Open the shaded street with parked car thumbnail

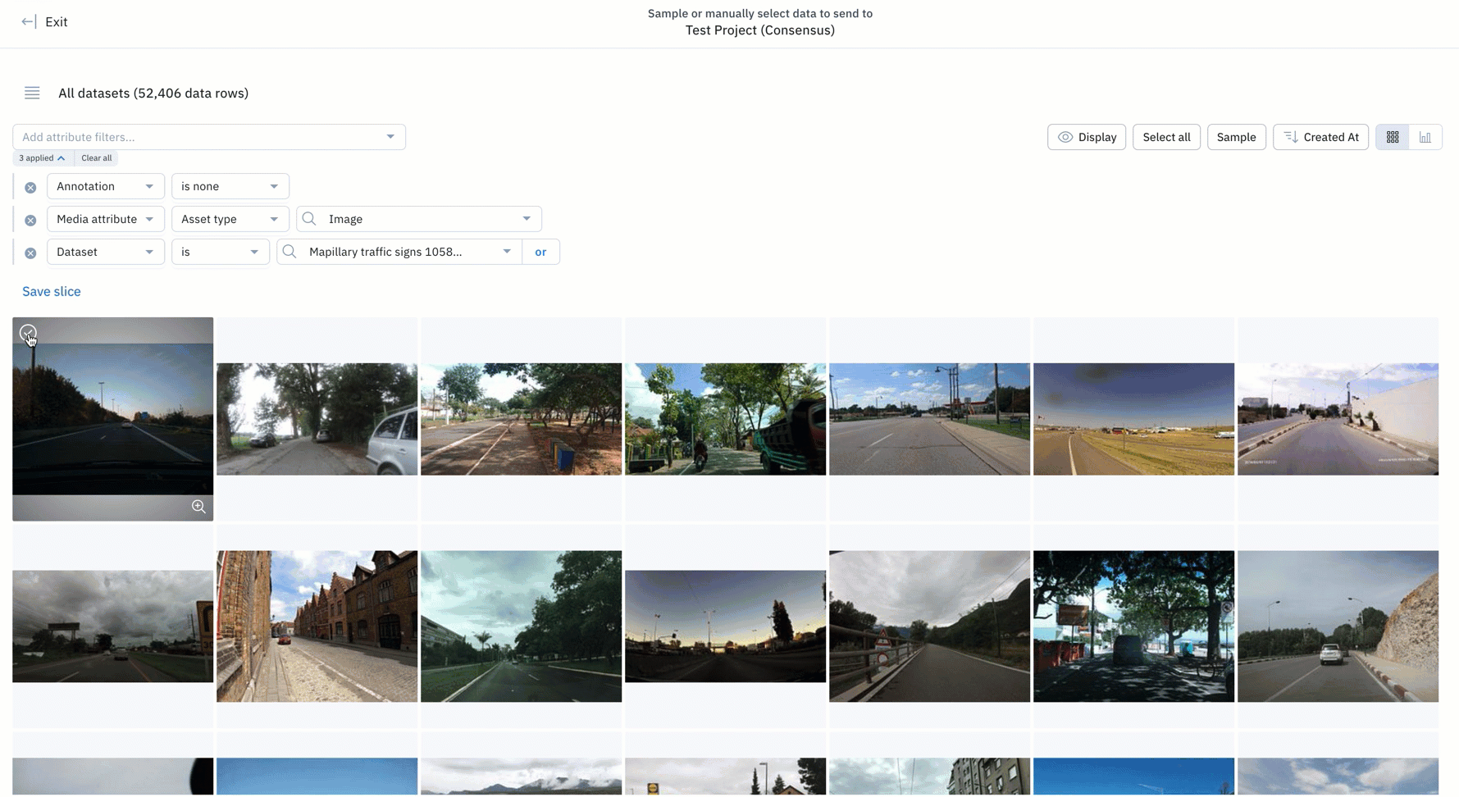[x=1133, y=626]
